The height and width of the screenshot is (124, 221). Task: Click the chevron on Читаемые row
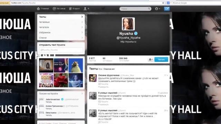click(x=82, y=22)
